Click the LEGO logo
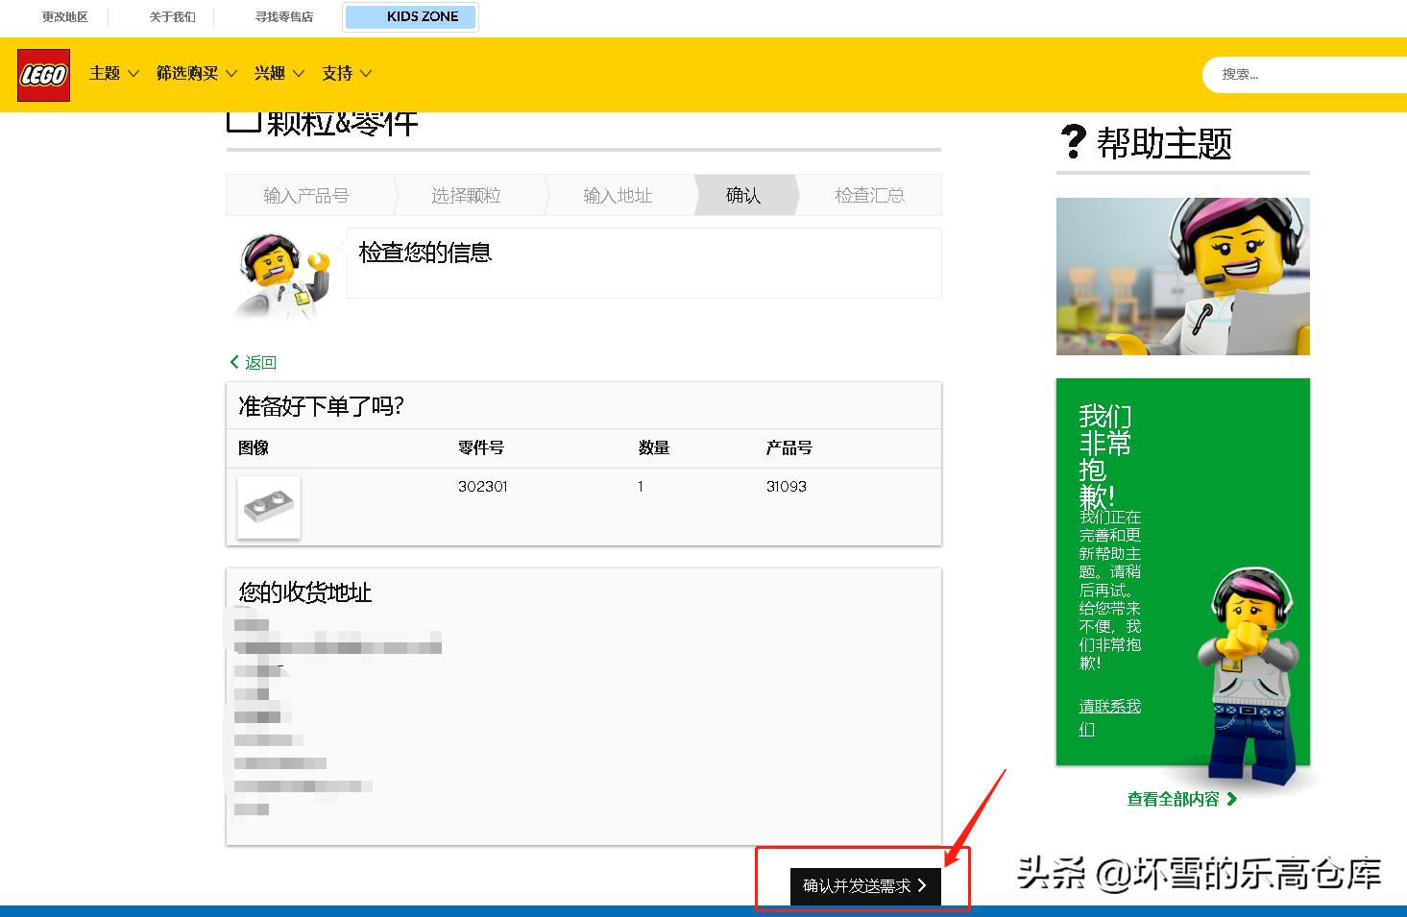 (x=42, y=74)
